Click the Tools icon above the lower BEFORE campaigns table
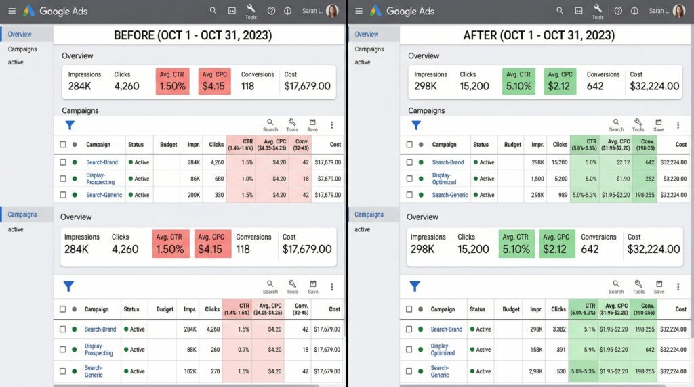This screenshot has width=694, height=387. point(292,286)
